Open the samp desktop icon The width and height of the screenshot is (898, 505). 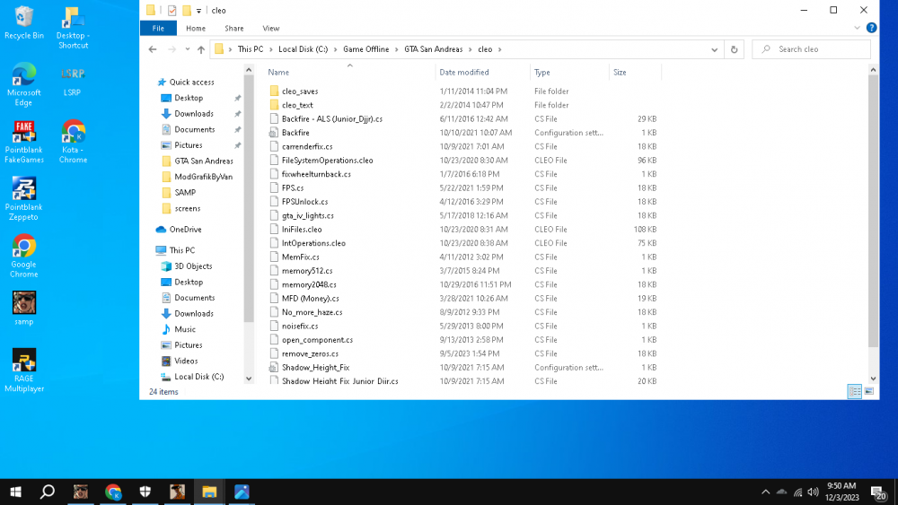(x=24, y=309)
